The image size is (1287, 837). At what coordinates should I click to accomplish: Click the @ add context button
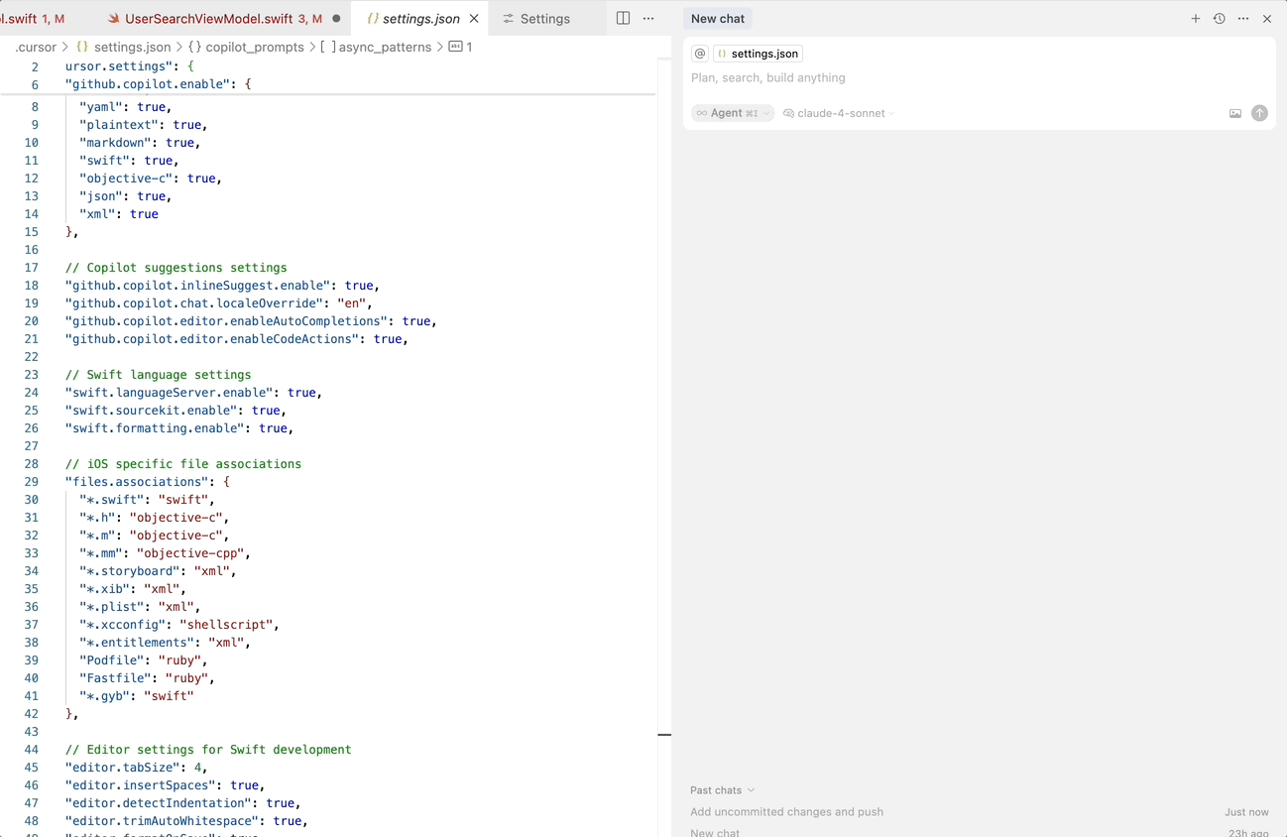click(700, 54)
